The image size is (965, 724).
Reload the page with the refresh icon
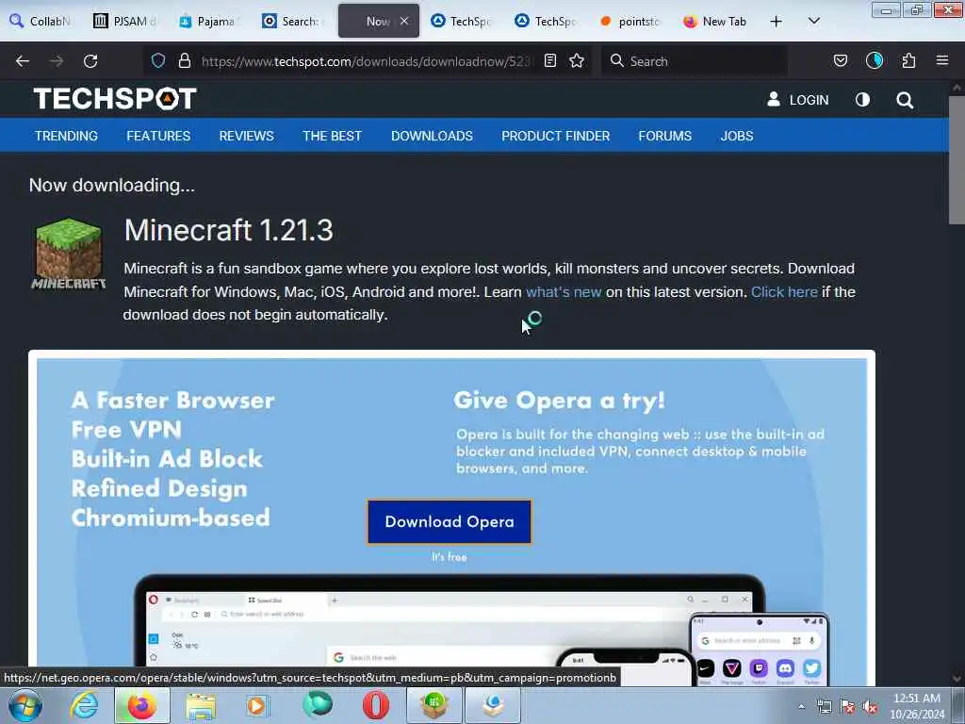tap(90, 61)
